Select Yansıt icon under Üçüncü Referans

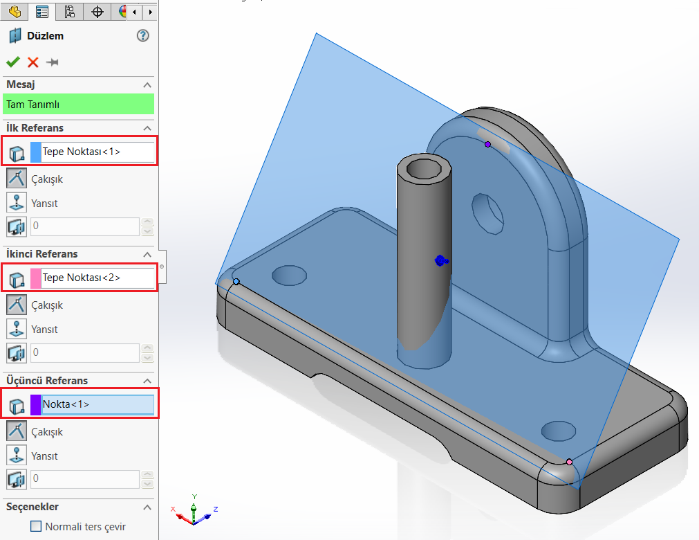tap(17, 456)
